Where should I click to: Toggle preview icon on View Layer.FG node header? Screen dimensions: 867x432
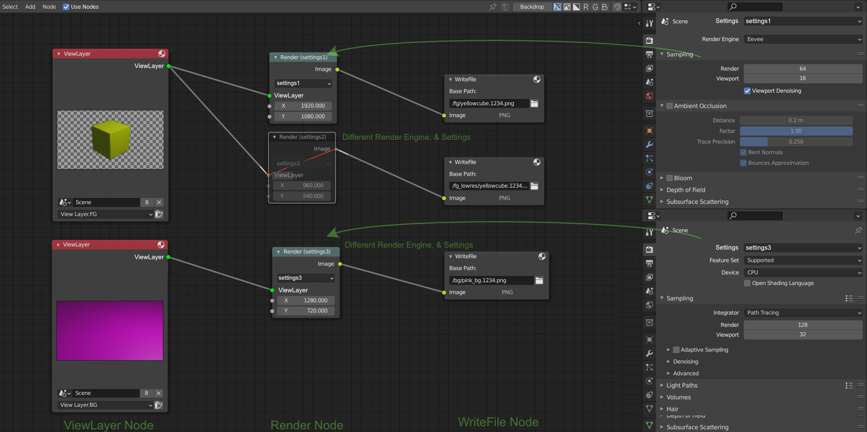pyautogui.click(x=162, y=54)
